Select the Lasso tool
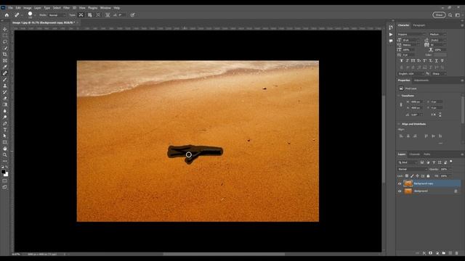This screenshot has height=261, width=465. (5, 42)
